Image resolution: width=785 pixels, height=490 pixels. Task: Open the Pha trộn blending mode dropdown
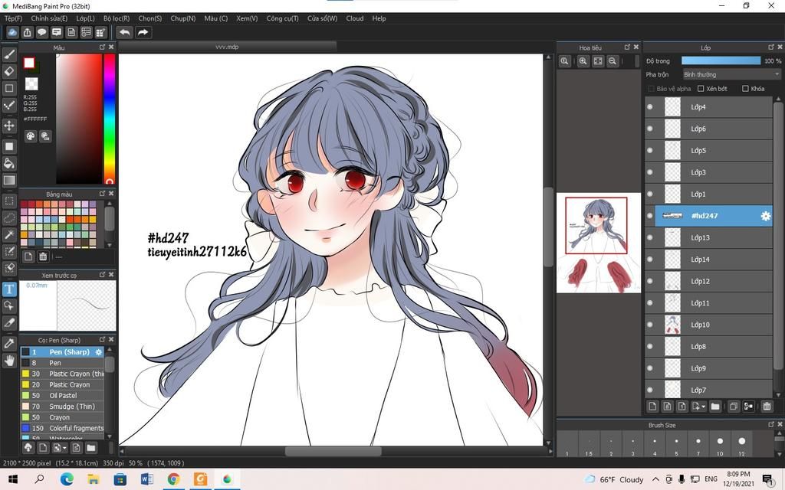click(731, 74)
